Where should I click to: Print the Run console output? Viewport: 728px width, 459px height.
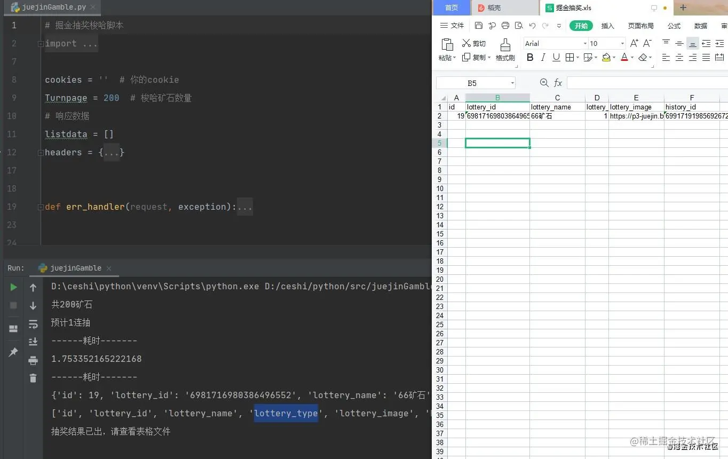[33, 360]
